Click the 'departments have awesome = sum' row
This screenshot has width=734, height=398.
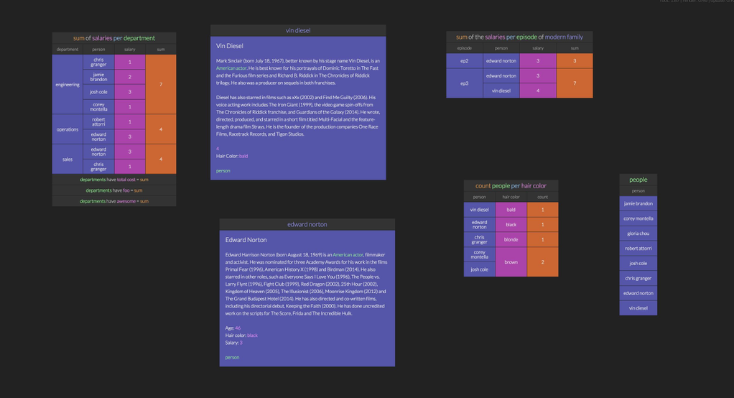[x=113, y=201]
